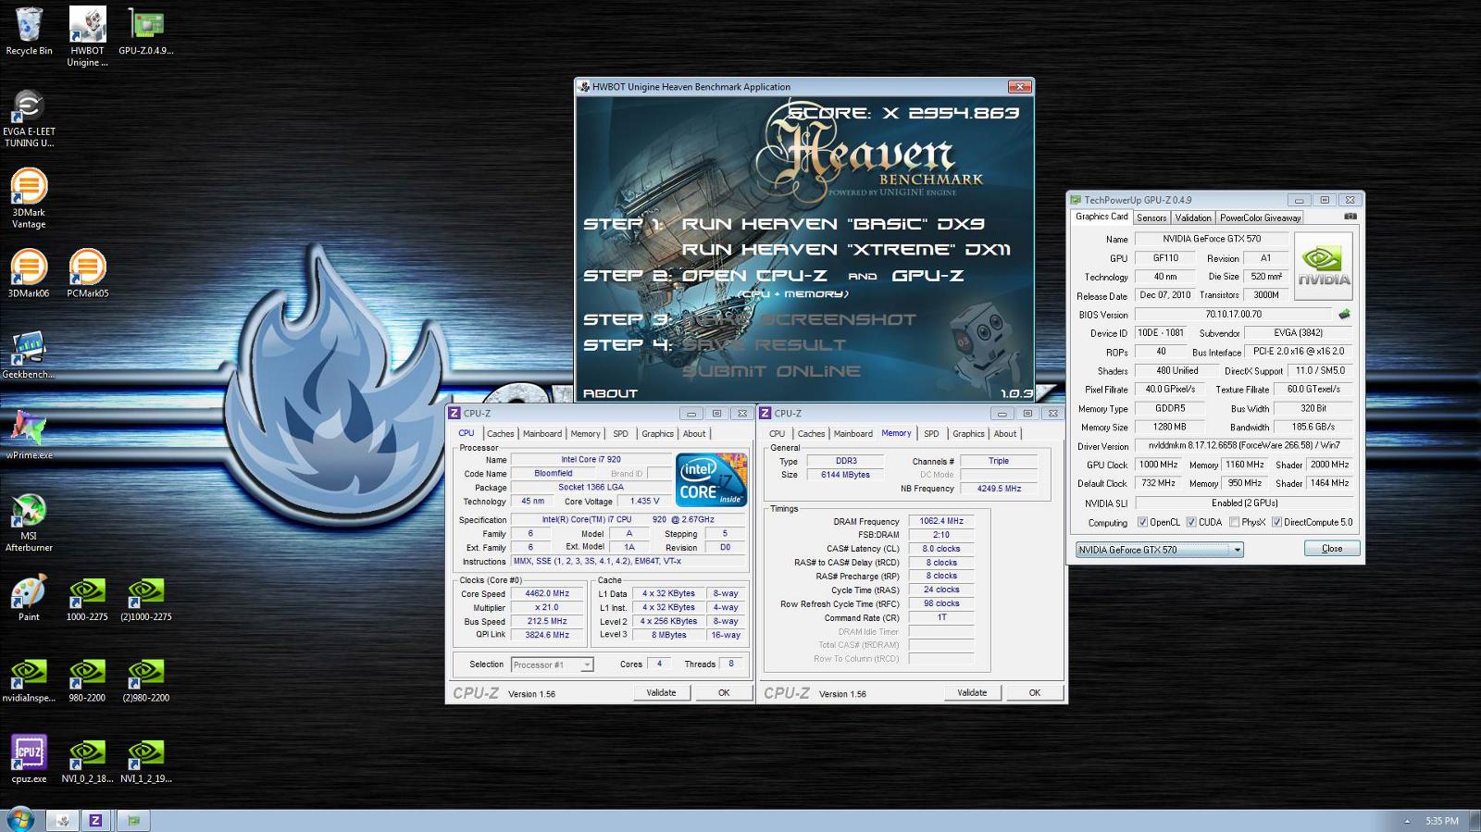Click the Intel Core i7 logo

pyautogui.click(x=711, y=479)
